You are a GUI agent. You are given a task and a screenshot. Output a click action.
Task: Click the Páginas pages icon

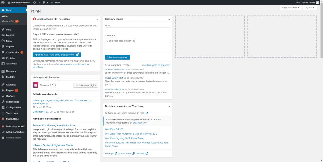[x=3, y=47]
